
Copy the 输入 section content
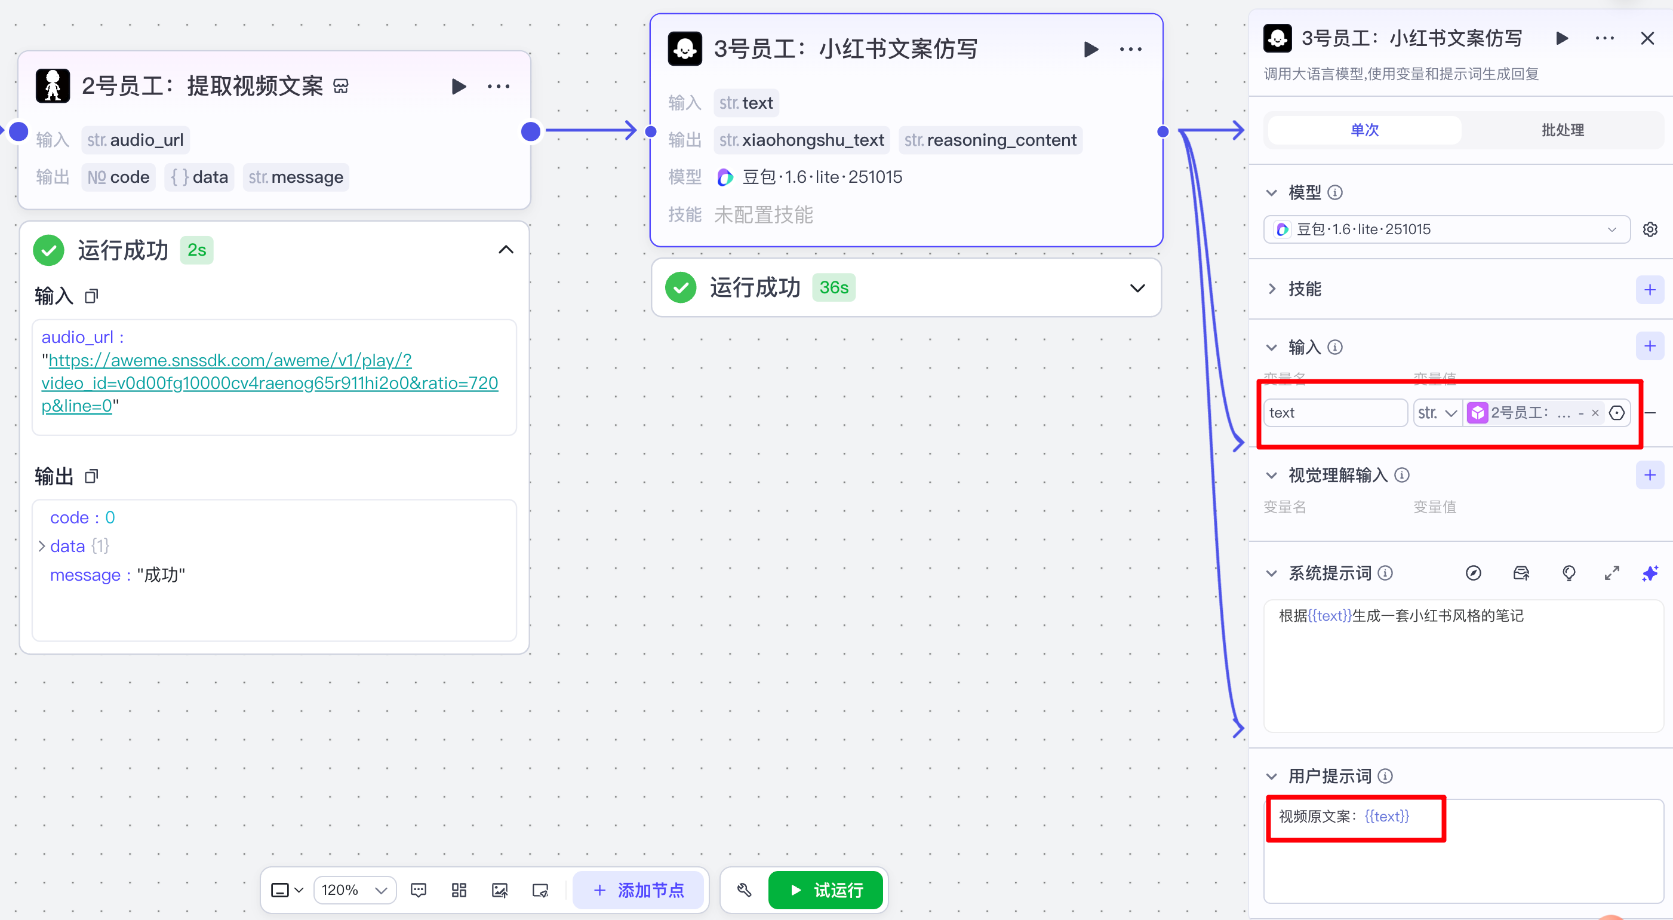click(x=91, y=296)
